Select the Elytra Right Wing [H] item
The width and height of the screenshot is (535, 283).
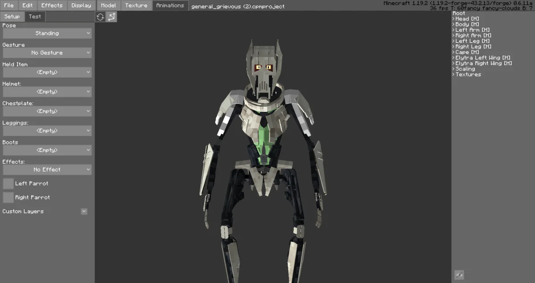[484, 63]
